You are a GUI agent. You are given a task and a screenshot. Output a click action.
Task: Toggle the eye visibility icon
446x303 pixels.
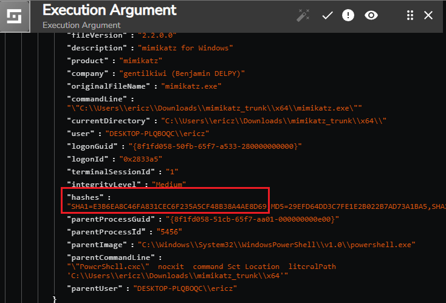point(371,15)
